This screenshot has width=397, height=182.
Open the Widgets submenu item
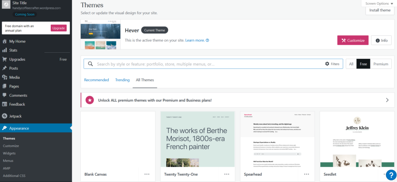(9, 153)
